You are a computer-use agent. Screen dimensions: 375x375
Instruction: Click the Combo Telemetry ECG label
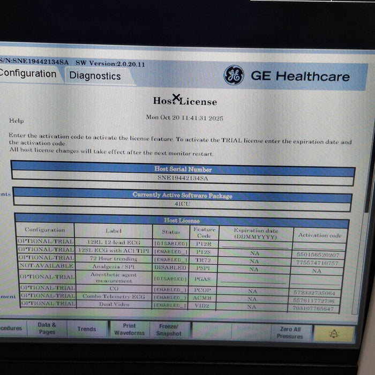click(x=114, y=296)
